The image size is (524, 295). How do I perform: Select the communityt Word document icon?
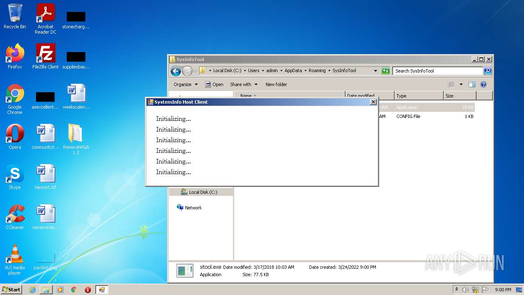pos(45,137)
